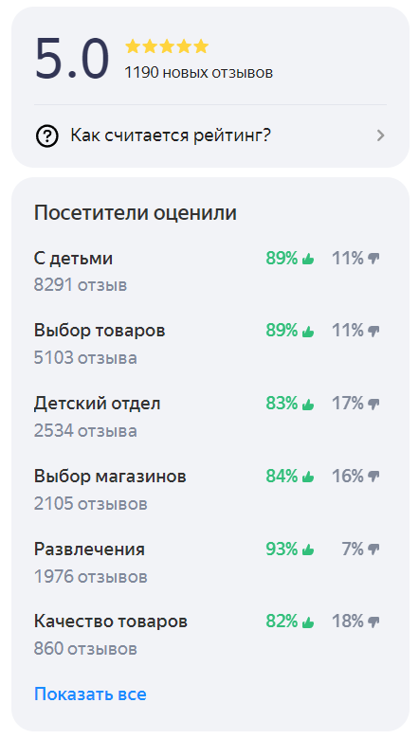
Task: Click thumbs-down icon for 'Развлечения'
Action: tap(373, 550)
